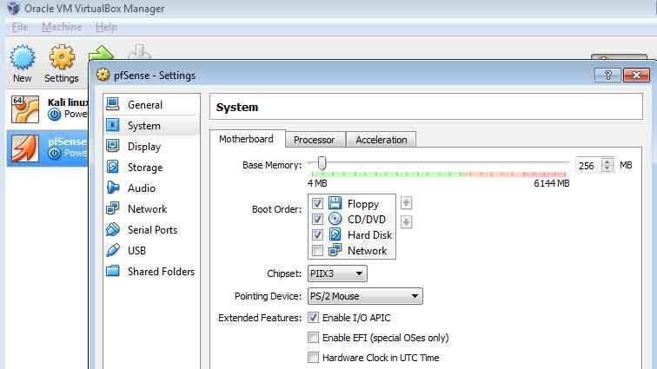Increase base memory with spinner up arrow
The width and height of the screenshot is (657, 369).
[x=607, y=161]
